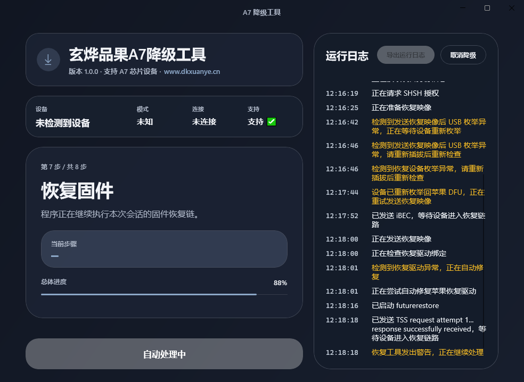
Task: Click the 当前步骤 status field
Action: (164, 249)
